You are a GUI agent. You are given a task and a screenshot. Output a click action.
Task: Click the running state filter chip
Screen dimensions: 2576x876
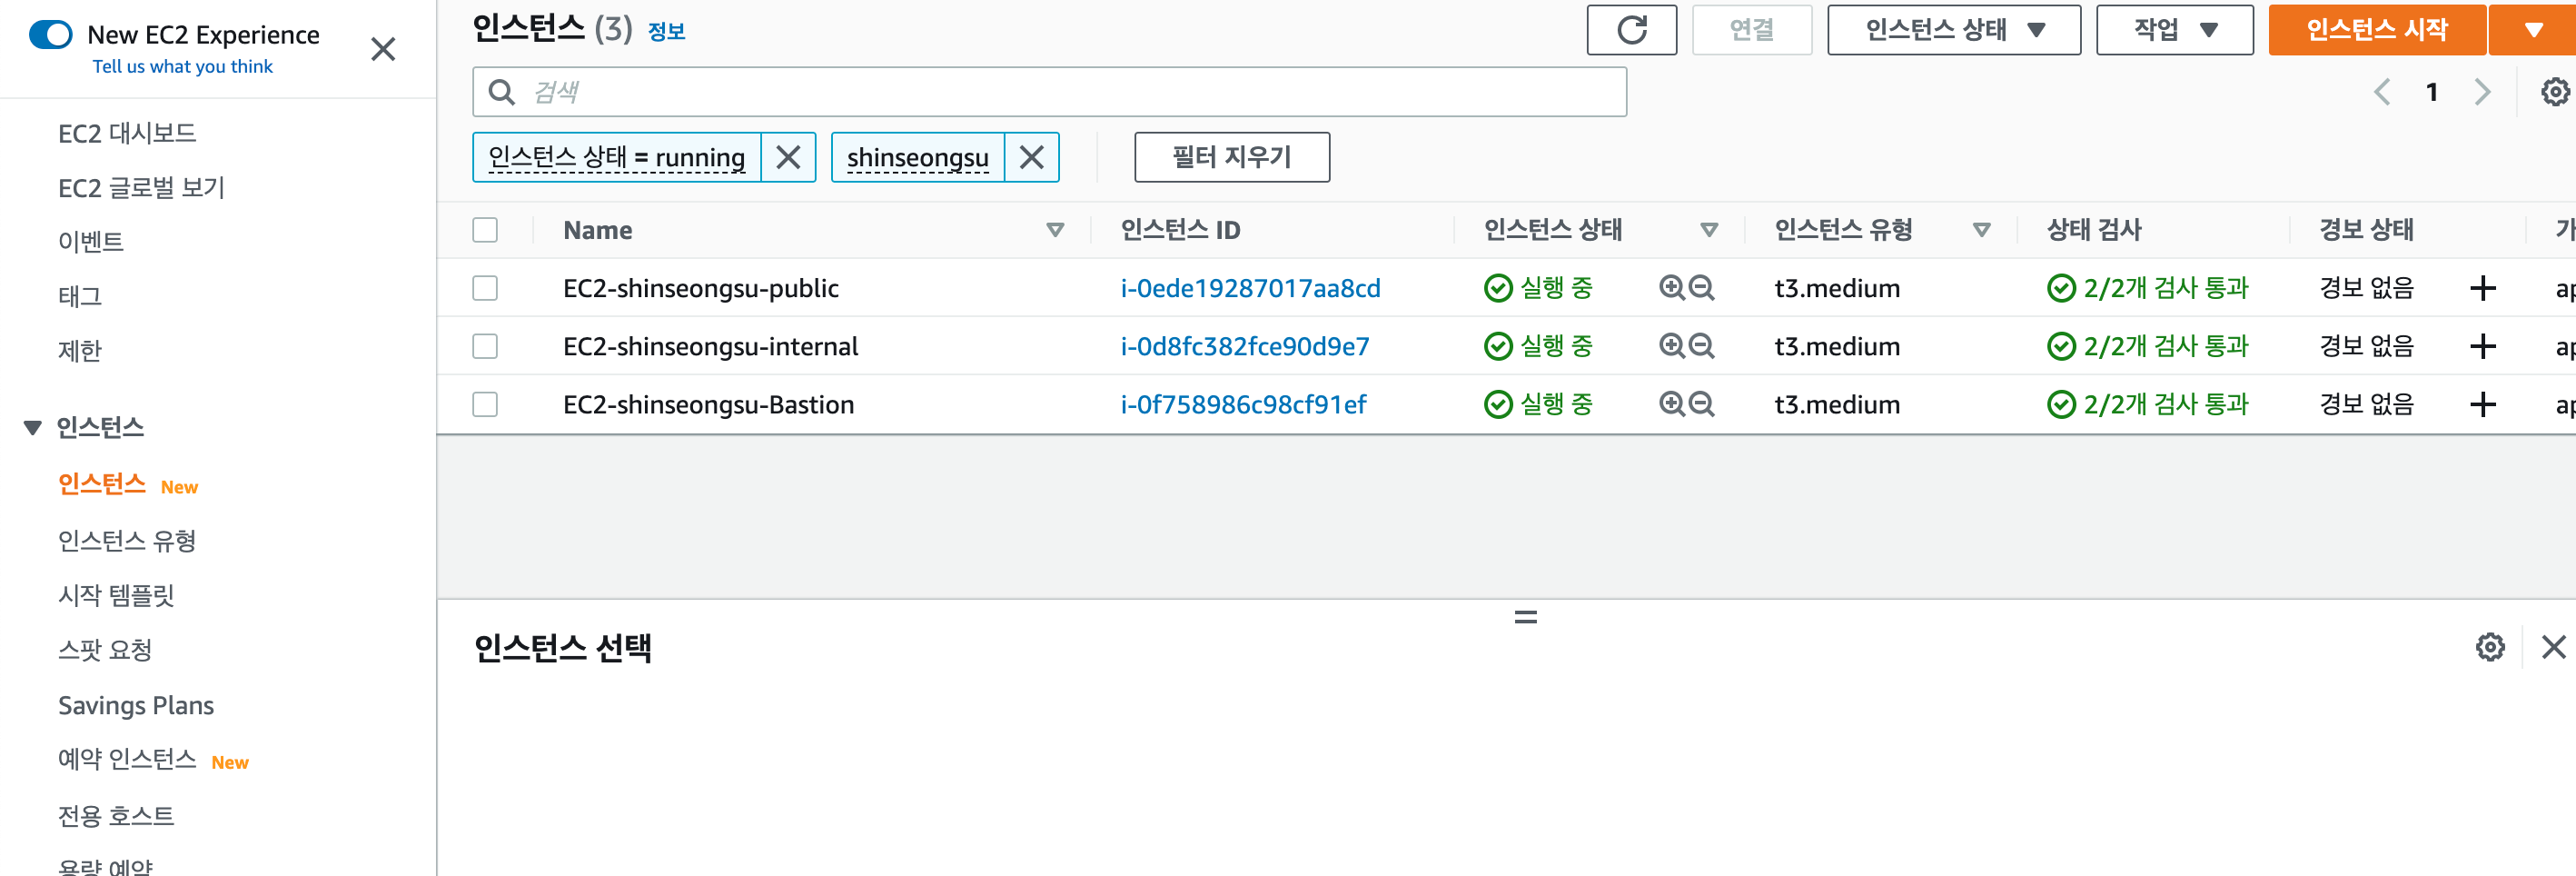pyautogui.click(x=617, y=157)
